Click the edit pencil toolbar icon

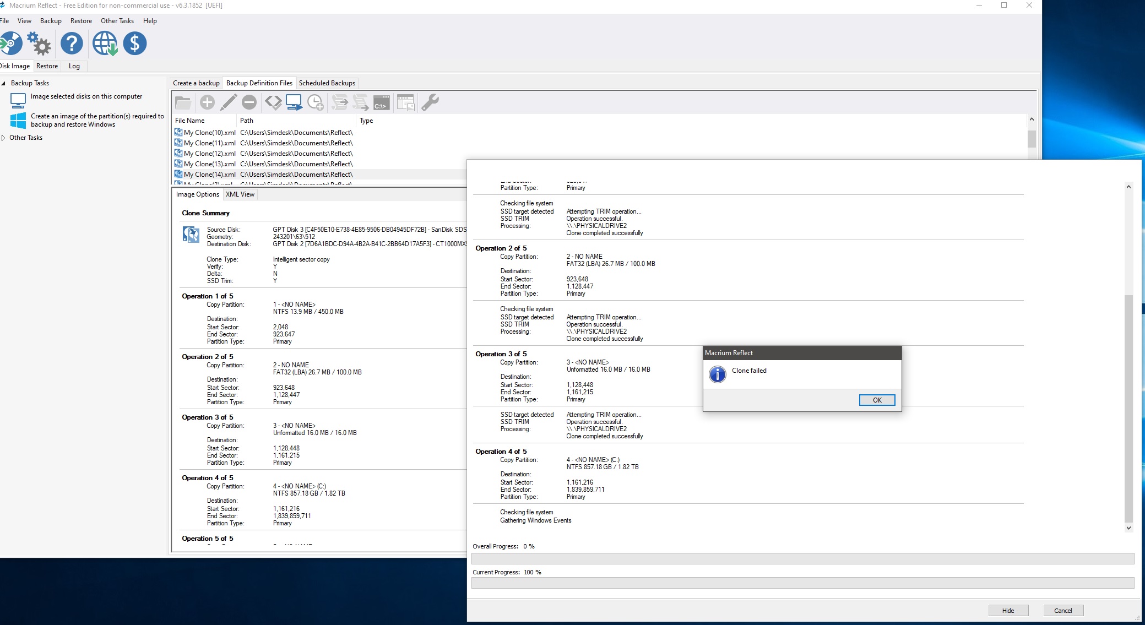click(229, 102)
